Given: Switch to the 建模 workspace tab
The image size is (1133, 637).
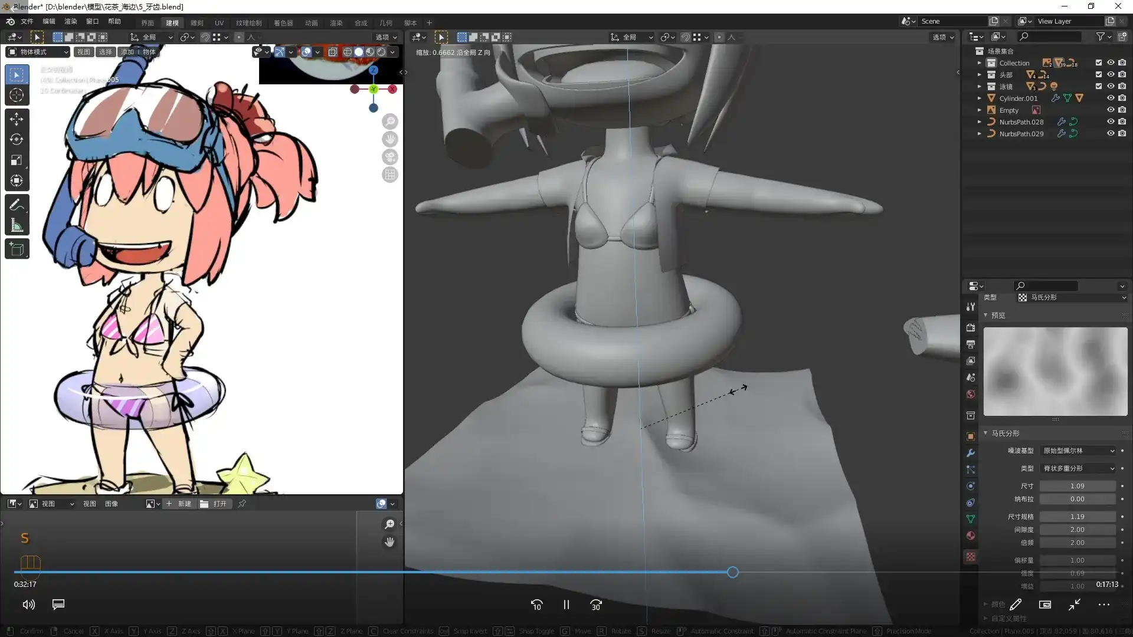Looking at the screenshot, I should pos(172,22).
